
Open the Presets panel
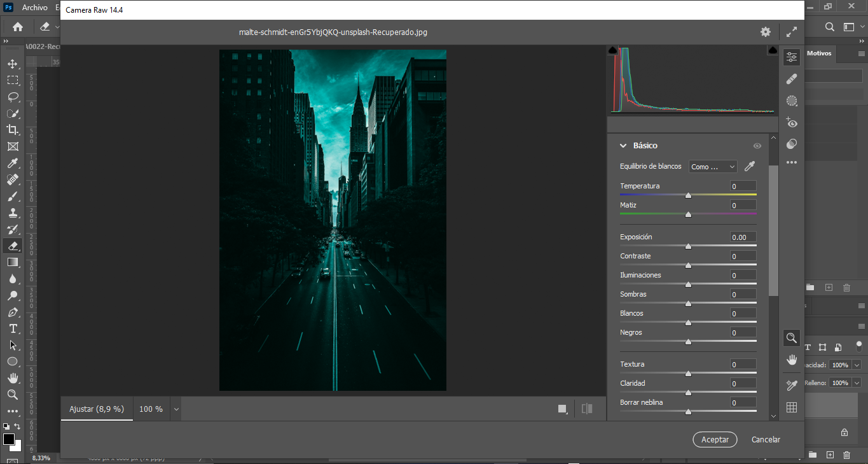pos(792,144)
